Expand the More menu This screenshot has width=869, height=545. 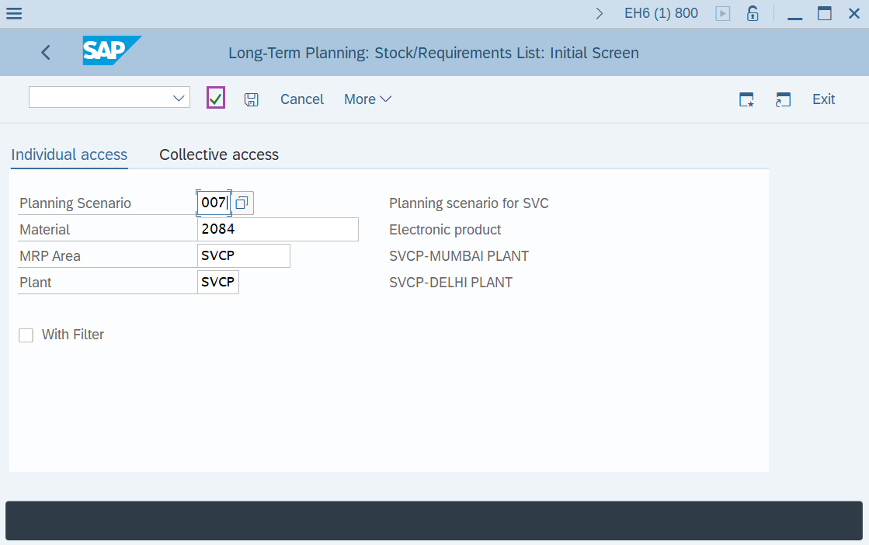367,99
